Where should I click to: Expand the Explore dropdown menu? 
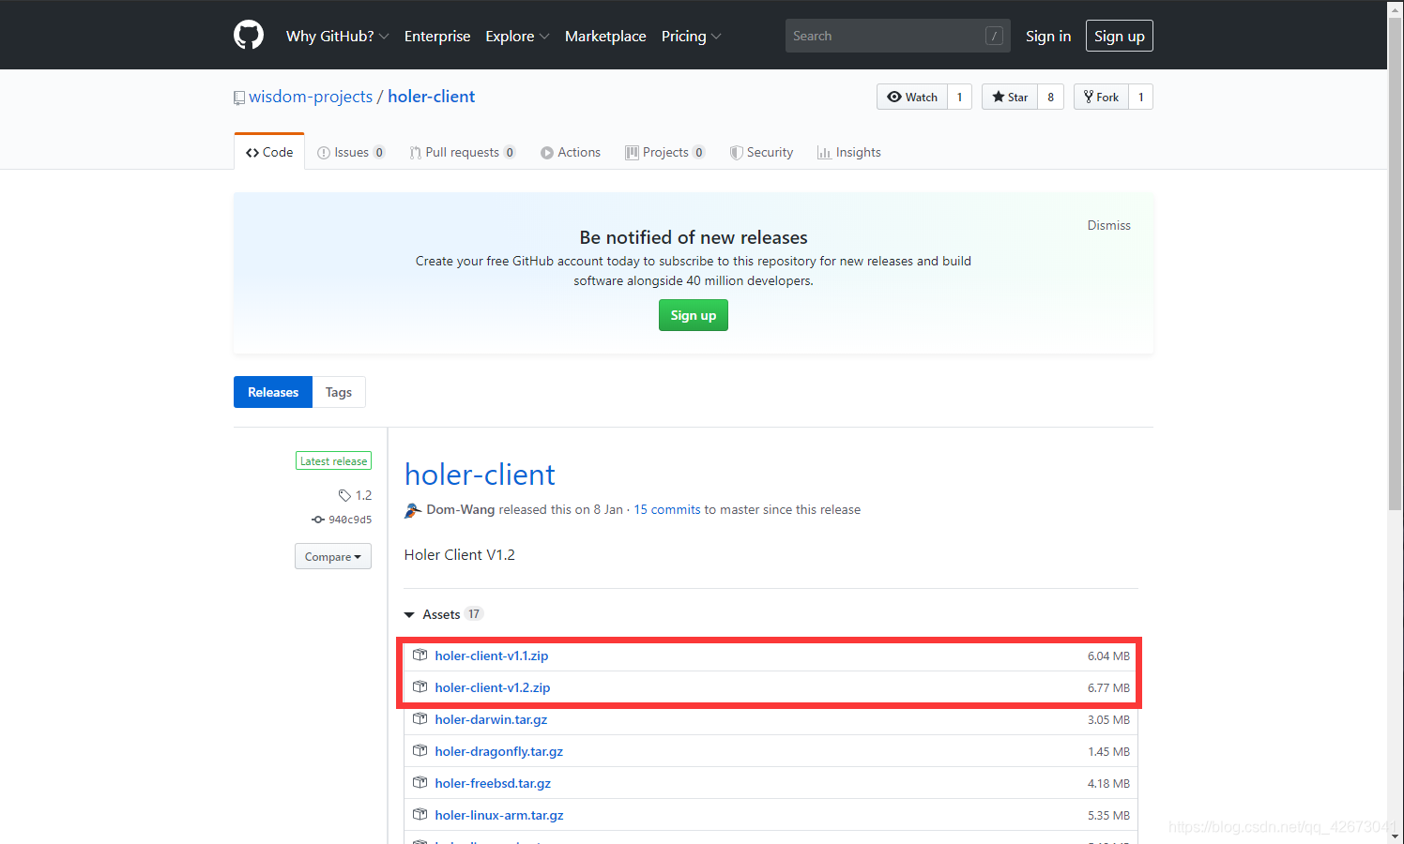point(517,36)
